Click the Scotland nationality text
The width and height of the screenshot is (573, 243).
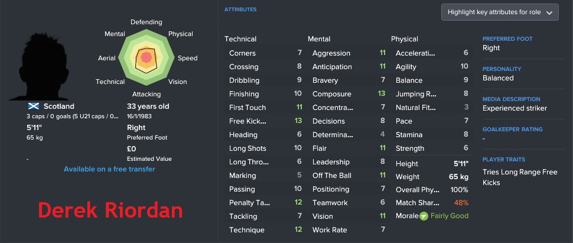coord(59,106)
